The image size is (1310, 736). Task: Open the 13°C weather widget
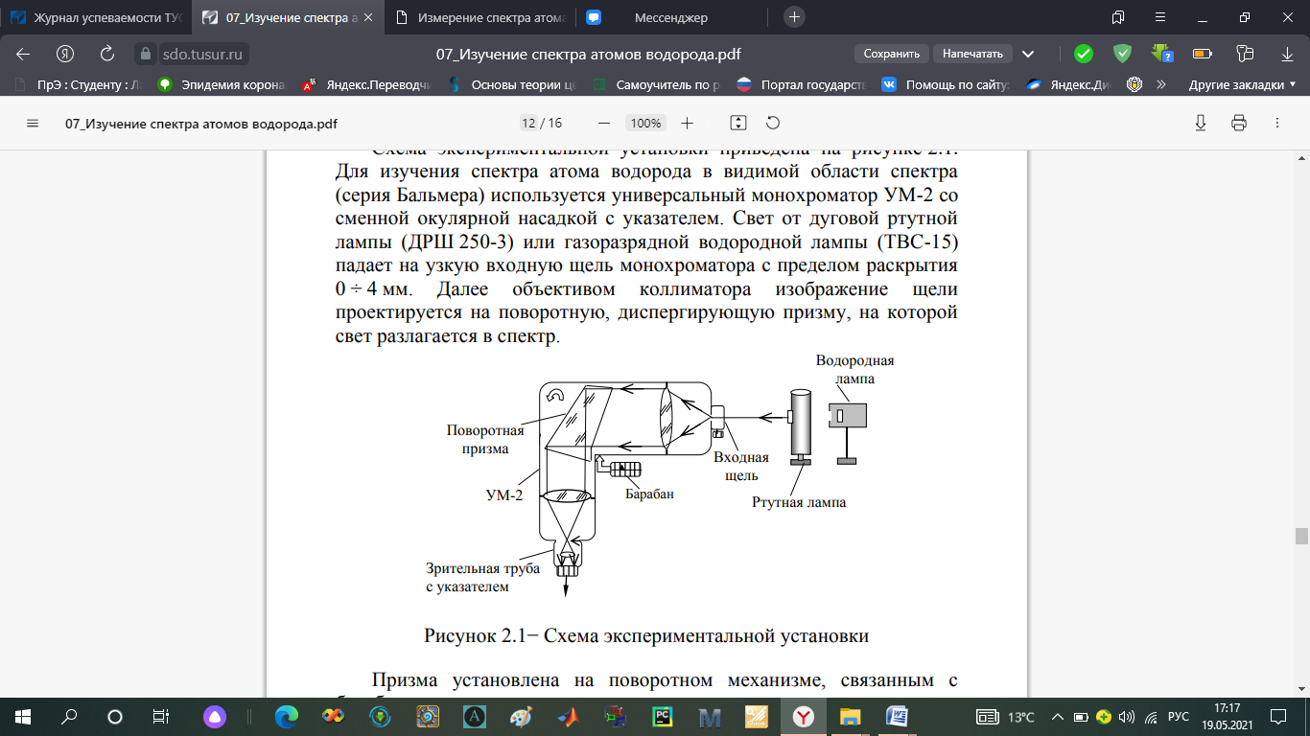point(1006,717)
